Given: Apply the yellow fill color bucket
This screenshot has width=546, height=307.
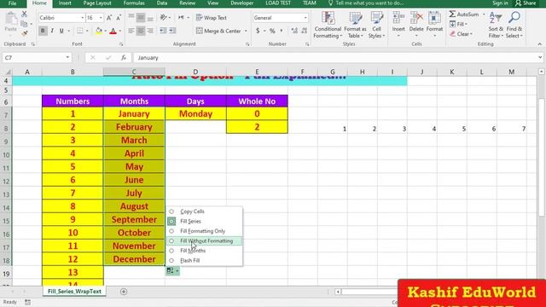Looking at the screenshot, I should (x=99, y=31).
